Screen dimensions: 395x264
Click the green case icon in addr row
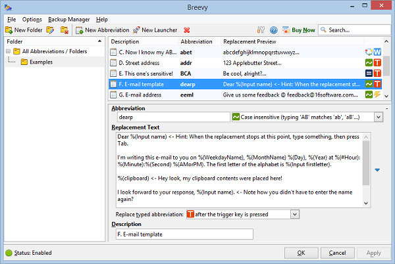369,63
